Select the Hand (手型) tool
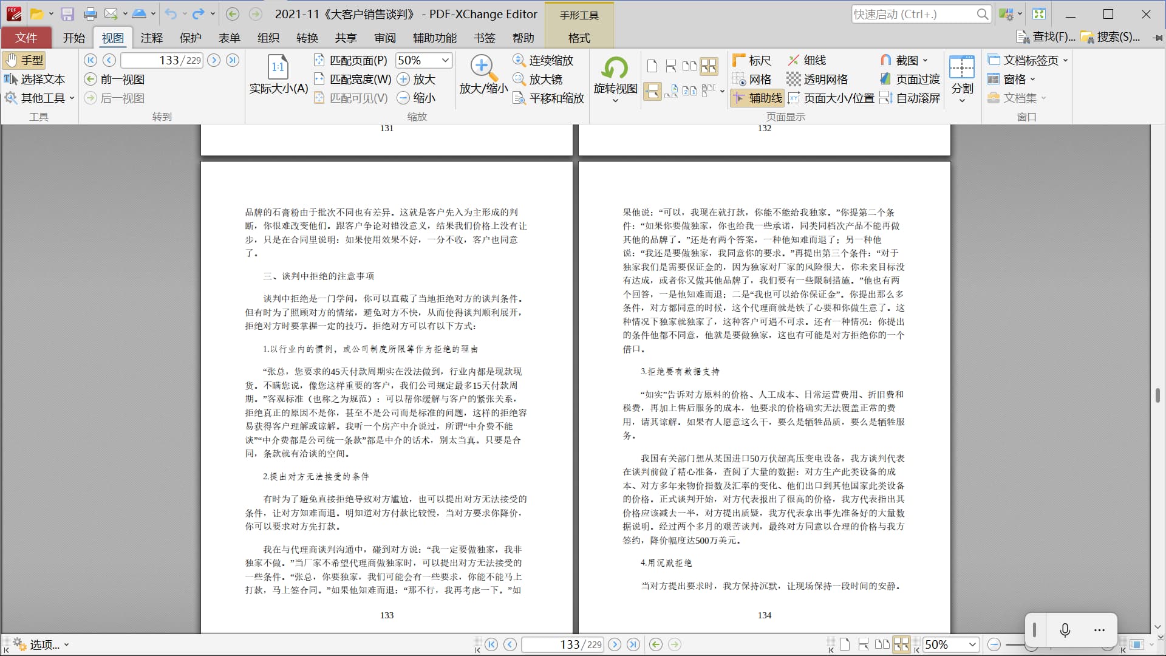The width and height of the screenshot is (1166, 656). pos(25,60)
